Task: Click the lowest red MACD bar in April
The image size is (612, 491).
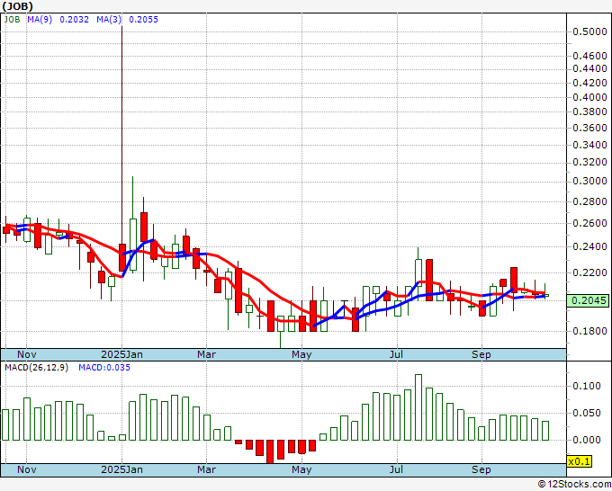Action: click(x=269, y=451)
